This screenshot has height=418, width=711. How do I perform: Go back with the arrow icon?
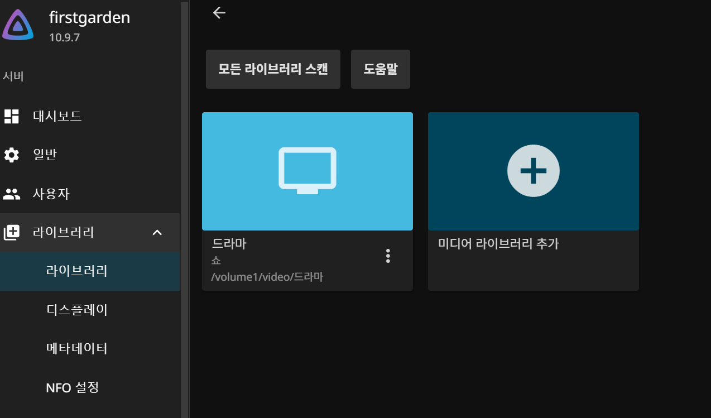[x=219, y=13]
